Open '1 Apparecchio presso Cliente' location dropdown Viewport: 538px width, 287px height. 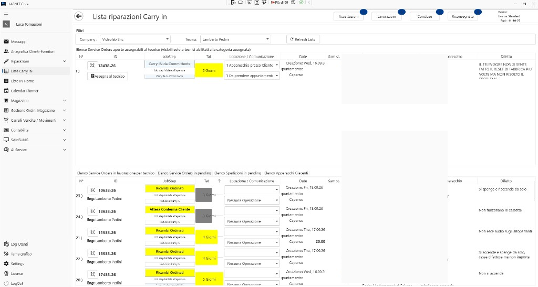pyautogui.click(x=252, y=65)
